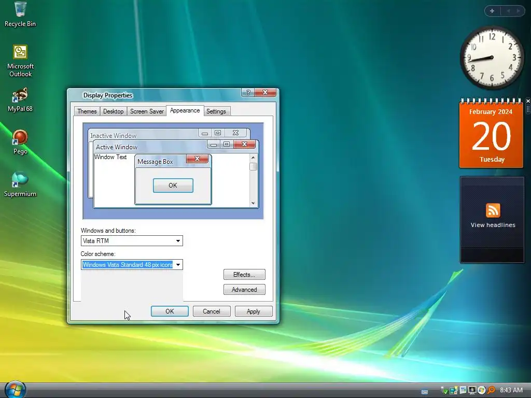The height and width of the screenshot is (398, 531).
Task: Click the Window Text label in preview
Action: 110,157
